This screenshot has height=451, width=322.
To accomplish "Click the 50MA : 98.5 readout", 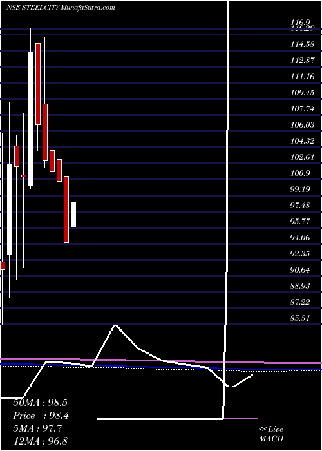I will (40, 403).
